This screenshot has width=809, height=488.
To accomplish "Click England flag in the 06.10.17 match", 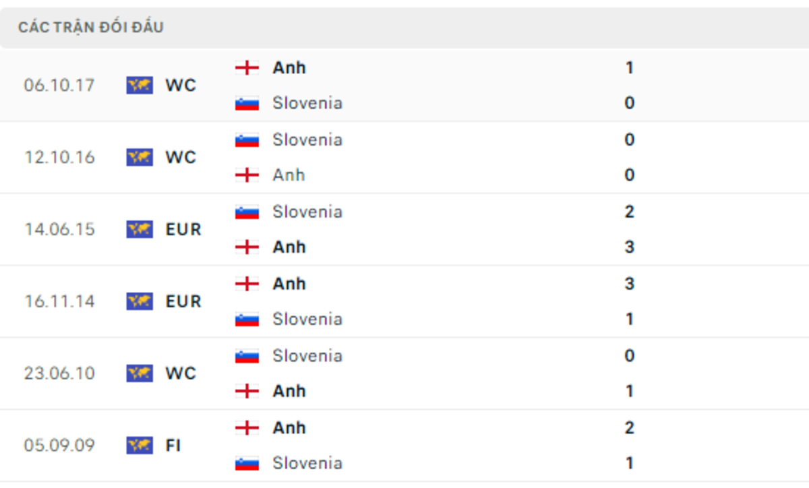I will (x=247, y=67).
